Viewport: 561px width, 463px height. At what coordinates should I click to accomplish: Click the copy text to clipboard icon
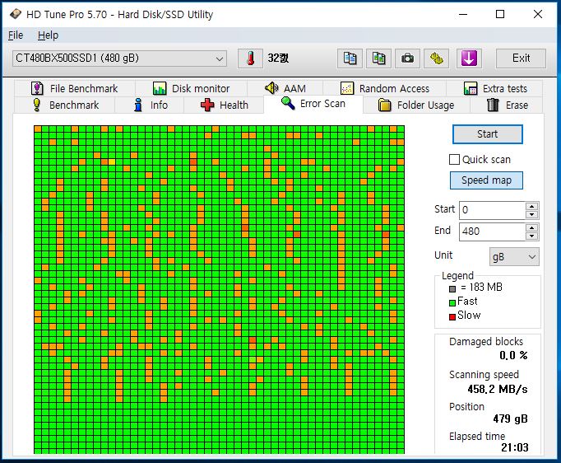click(350, 58)
